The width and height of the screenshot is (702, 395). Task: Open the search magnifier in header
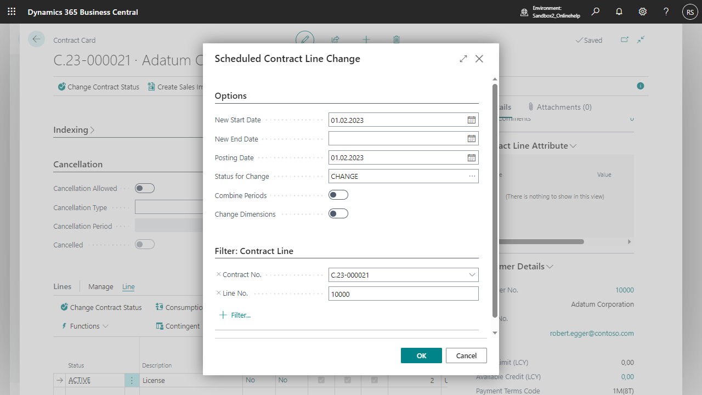coord(596,12)
